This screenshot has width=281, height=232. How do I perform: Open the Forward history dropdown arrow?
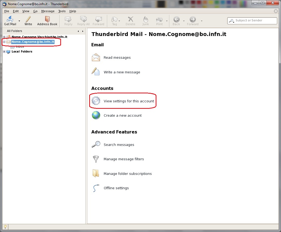tap(202, 21)
